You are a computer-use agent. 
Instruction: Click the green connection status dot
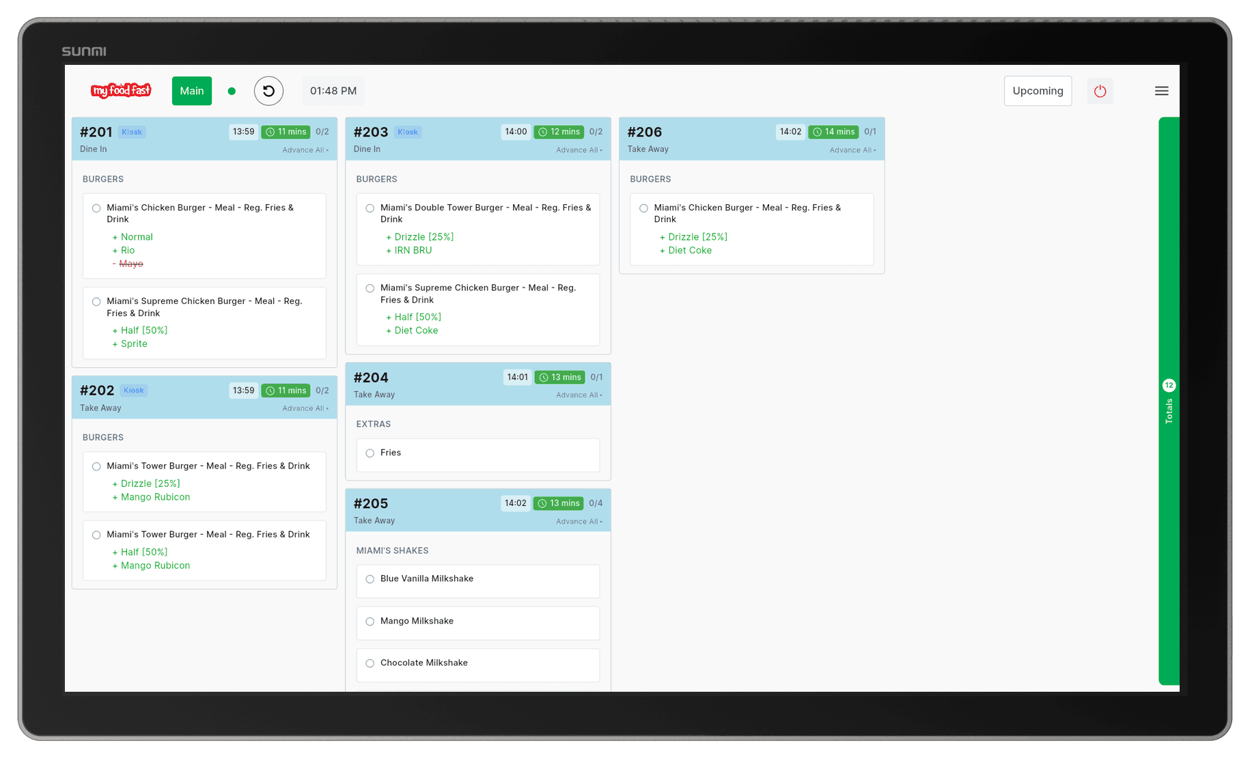click(232, 91)
